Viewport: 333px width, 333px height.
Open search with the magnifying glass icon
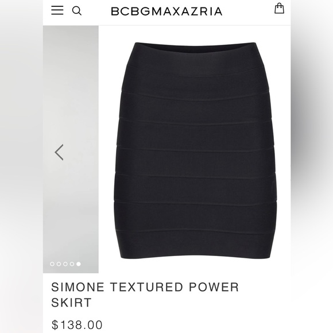tap(77, 10)
